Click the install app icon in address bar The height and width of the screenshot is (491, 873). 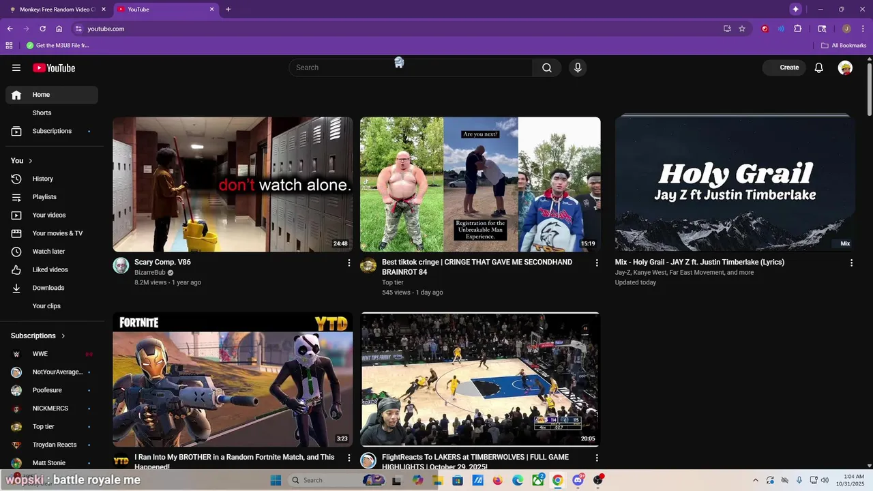click(727, 29)
